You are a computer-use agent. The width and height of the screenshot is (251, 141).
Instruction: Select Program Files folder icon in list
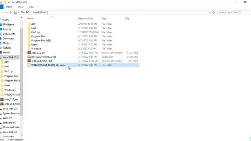click(x=29, y=36)
